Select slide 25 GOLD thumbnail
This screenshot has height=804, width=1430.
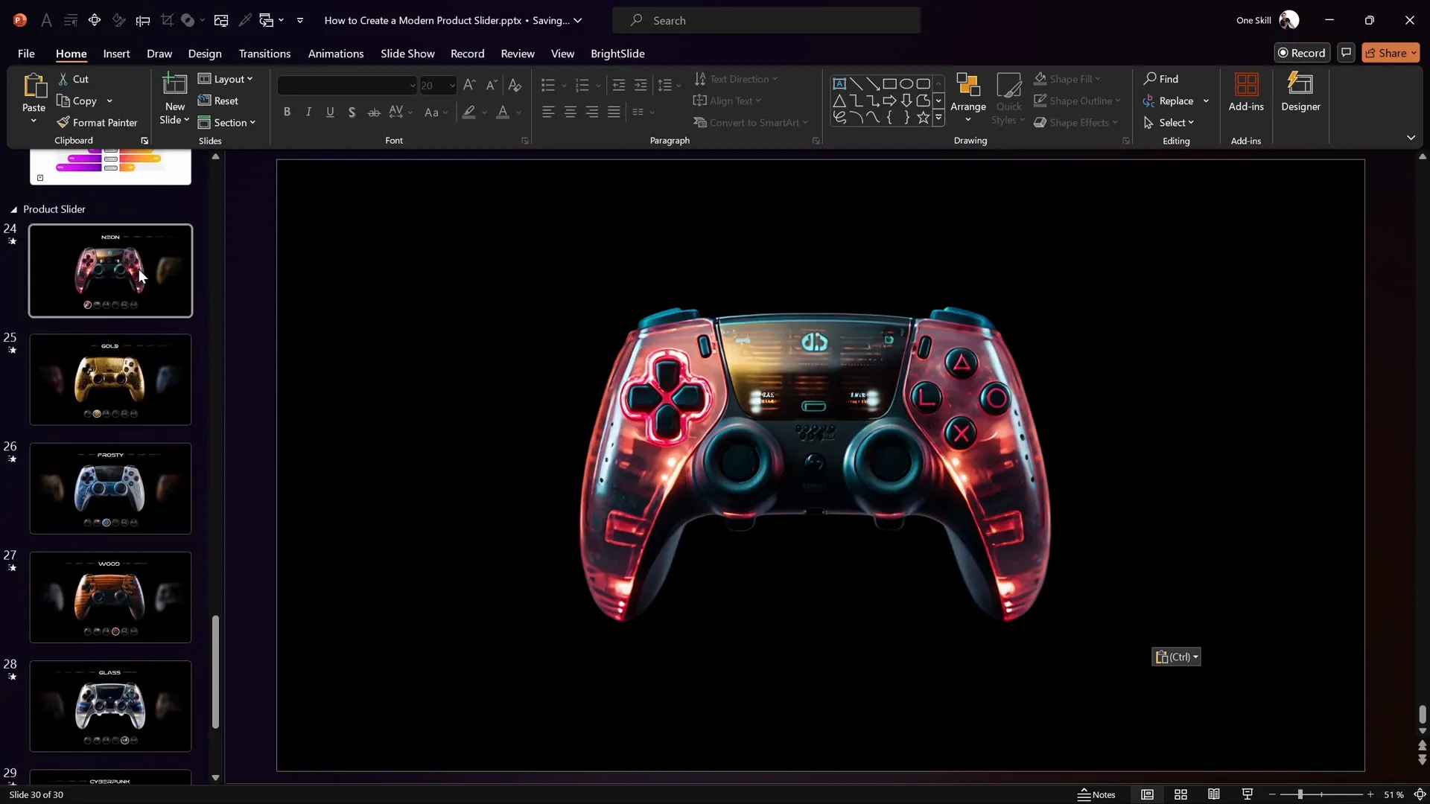point(110,380)
